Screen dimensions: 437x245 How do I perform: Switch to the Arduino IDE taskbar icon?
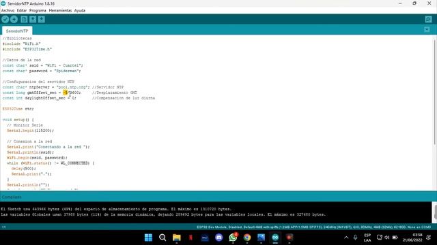click(x=275, y=238)
